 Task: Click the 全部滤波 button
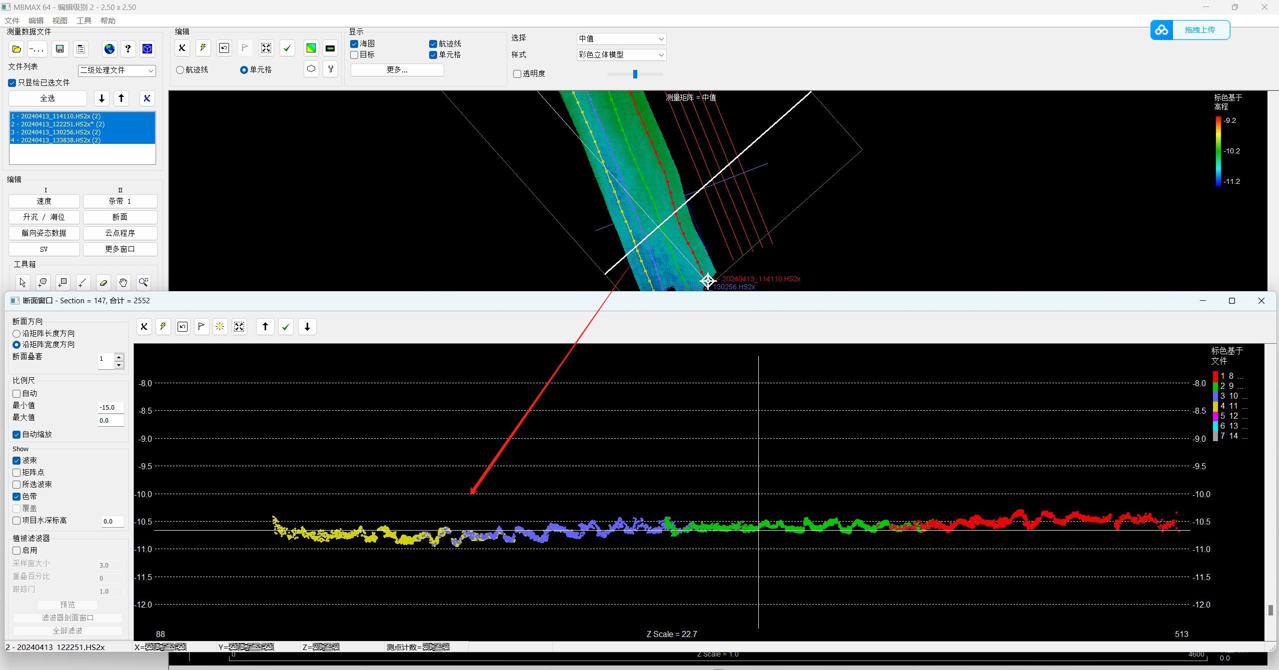point(68,631)
